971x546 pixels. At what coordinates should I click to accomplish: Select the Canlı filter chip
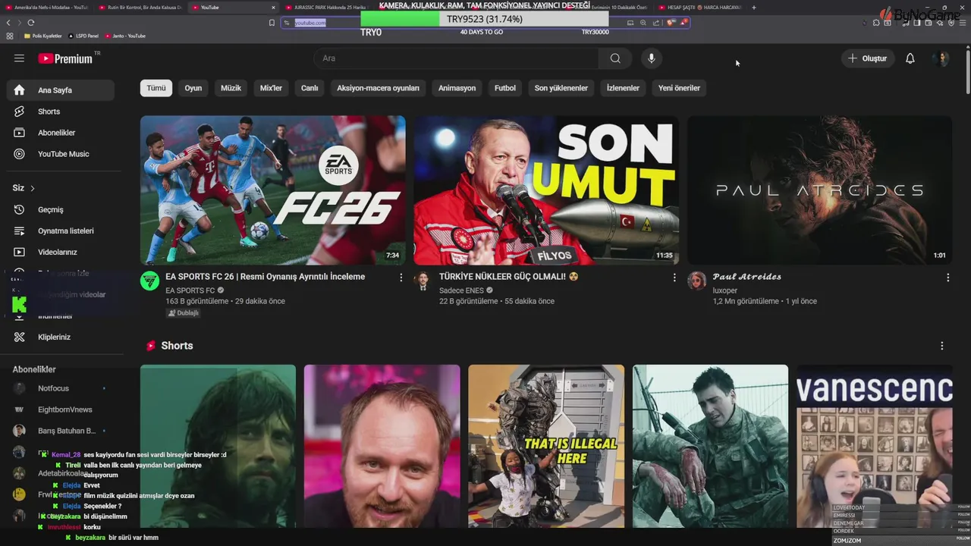310,88
